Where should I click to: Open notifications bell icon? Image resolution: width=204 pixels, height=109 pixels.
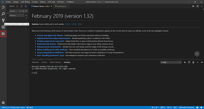(x=201, y=107)
